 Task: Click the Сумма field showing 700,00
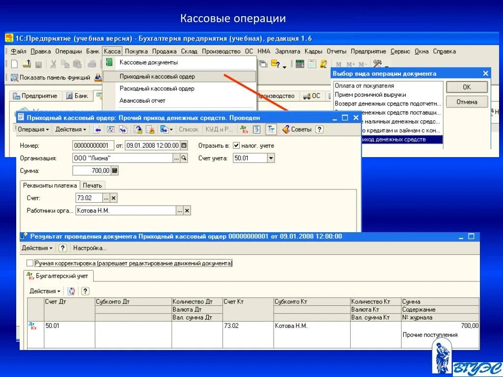pos(92,170)
